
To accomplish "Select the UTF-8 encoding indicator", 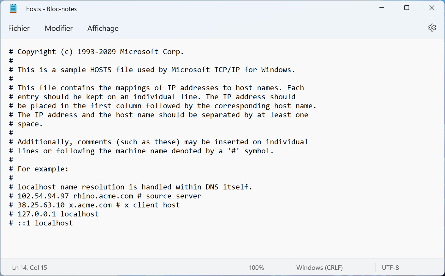I will tap(390, 267).
